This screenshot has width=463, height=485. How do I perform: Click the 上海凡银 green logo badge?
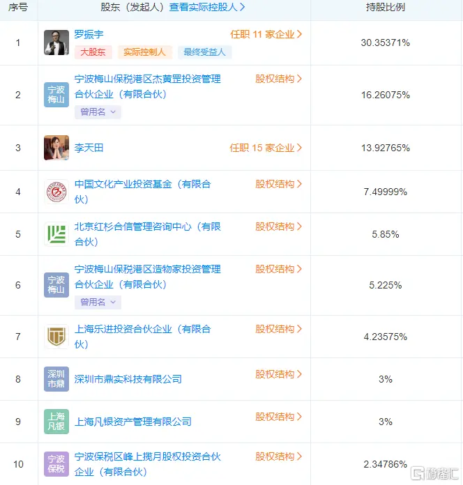[56, 422]
